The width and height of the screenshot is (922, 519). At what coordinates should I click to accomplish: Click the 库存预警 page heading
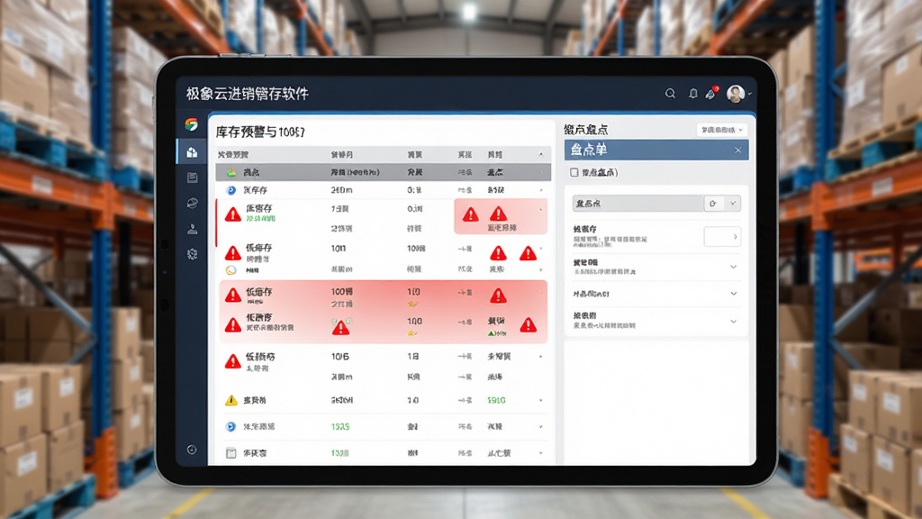(x=260, y=132)
